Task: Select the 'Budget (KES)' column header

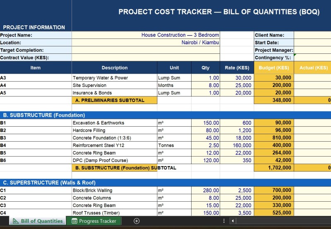Action: coord(274,67)
